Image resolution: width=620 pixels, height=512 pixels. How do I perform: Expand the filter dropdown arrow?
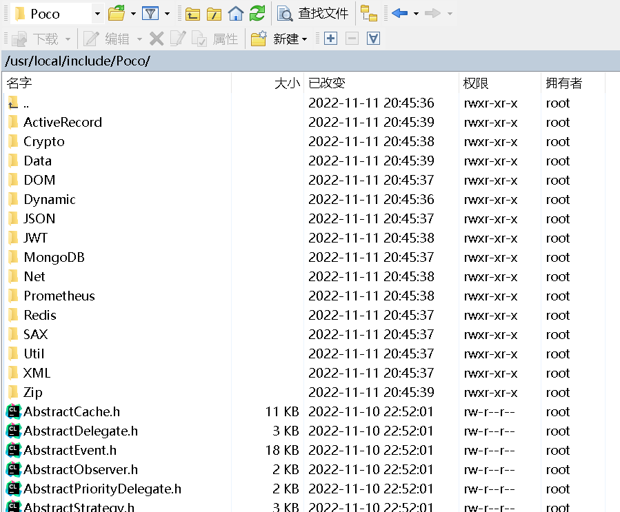click(x=168, y=14)
